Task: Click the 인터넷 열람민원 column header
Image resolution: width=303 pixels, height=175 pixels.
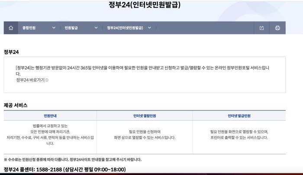Action: 145,116
